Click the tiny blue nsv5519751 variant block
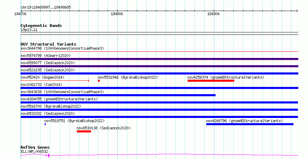The height and width of the screenshot is (159, 308). pyautogui.click(x=45, y=124)
